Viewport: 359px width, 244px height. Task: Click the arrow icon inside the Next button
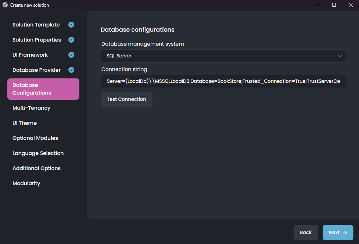pyautogui.click(x=344, y=233)
